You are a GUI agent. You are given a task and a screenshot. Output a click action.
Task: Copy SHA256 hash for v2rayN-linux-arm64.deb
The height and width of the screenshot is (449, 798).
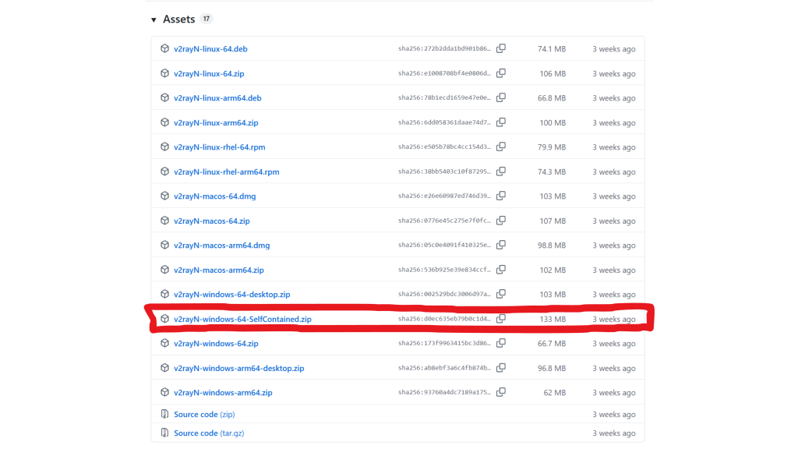(x=501, y=97)
